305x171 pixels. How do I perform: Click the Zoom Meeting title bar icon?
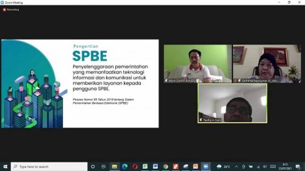[2, 2]
